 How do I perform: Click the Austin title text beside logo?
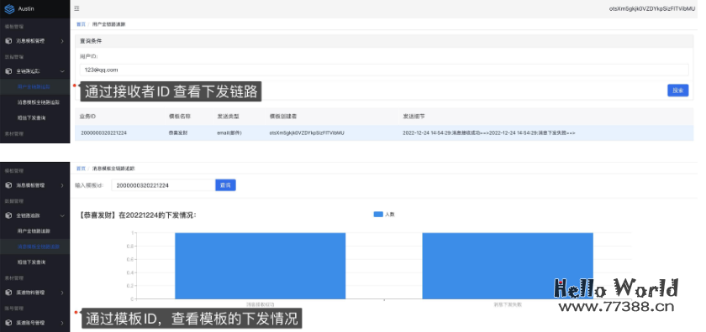26,8
